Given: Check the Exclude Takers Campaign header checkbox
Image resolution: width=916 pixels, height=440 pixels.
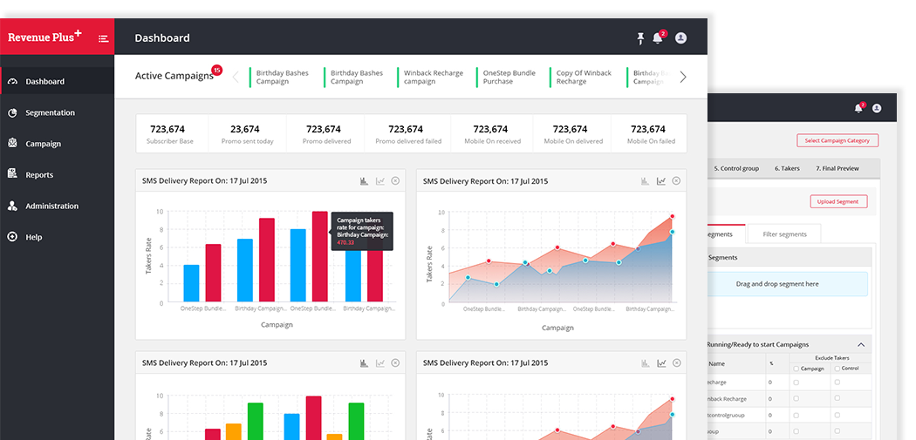Looking at the screenshot, I should (796, 369).
